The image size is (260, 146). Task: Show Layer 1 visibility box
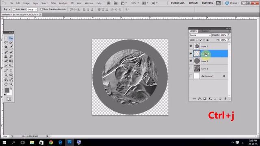pyautogui.click(x=191, y=69)
